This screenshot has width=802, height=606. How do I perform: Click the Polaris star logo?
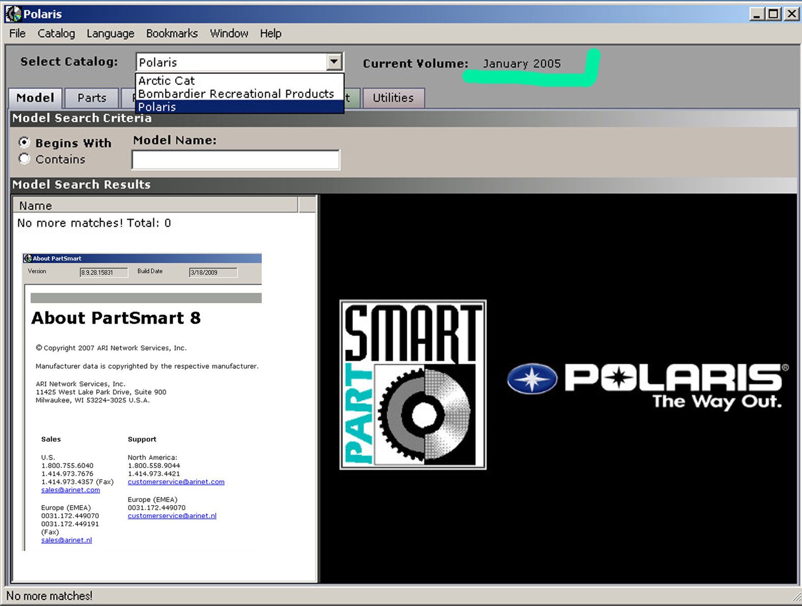click(x=532, y=379)
